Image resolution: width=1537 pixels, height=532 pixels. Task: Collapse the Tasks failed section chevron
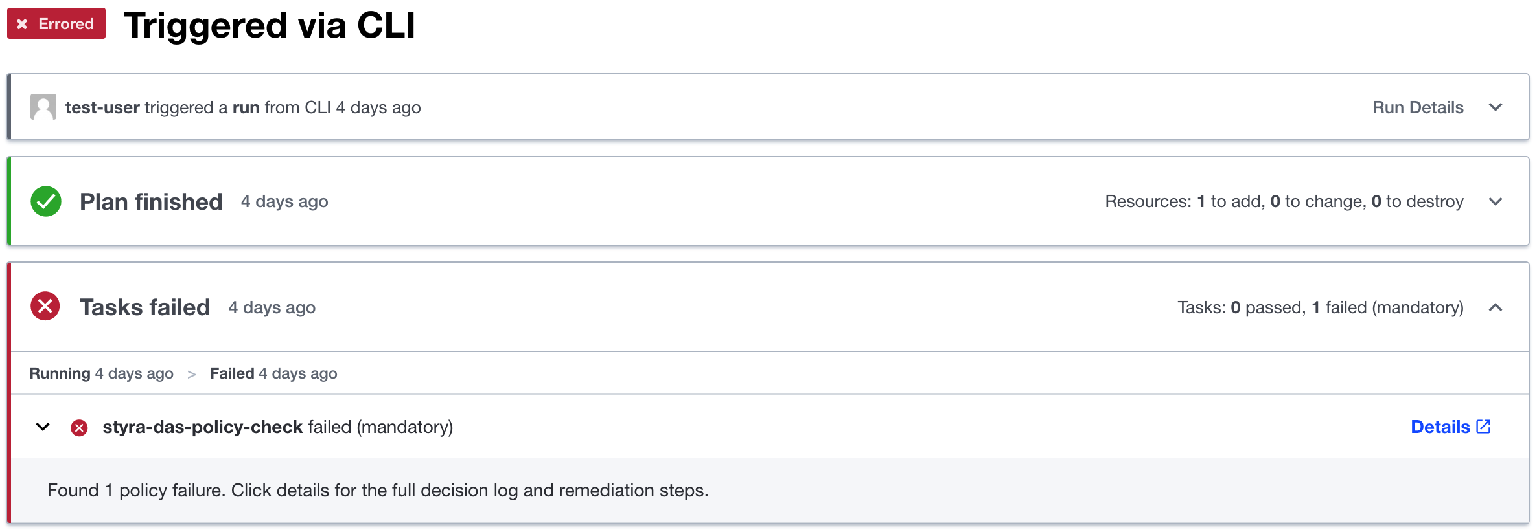[1496, 307]
